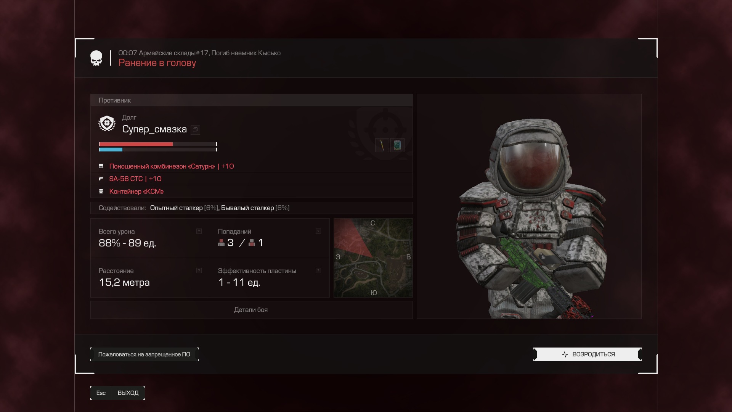Open help icon for Попаданий

pos(318,231)
